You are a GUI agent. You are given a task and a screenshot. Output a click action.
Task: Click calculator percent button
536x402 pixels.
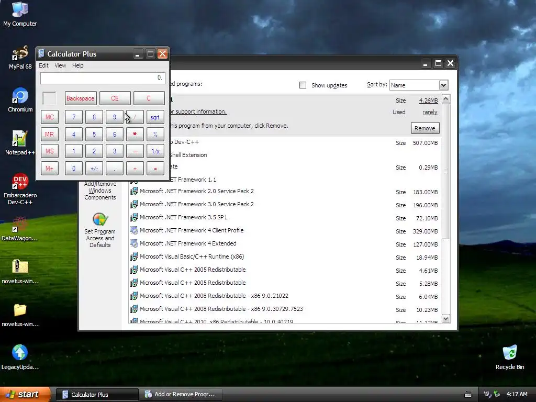[x=155, y=135]
